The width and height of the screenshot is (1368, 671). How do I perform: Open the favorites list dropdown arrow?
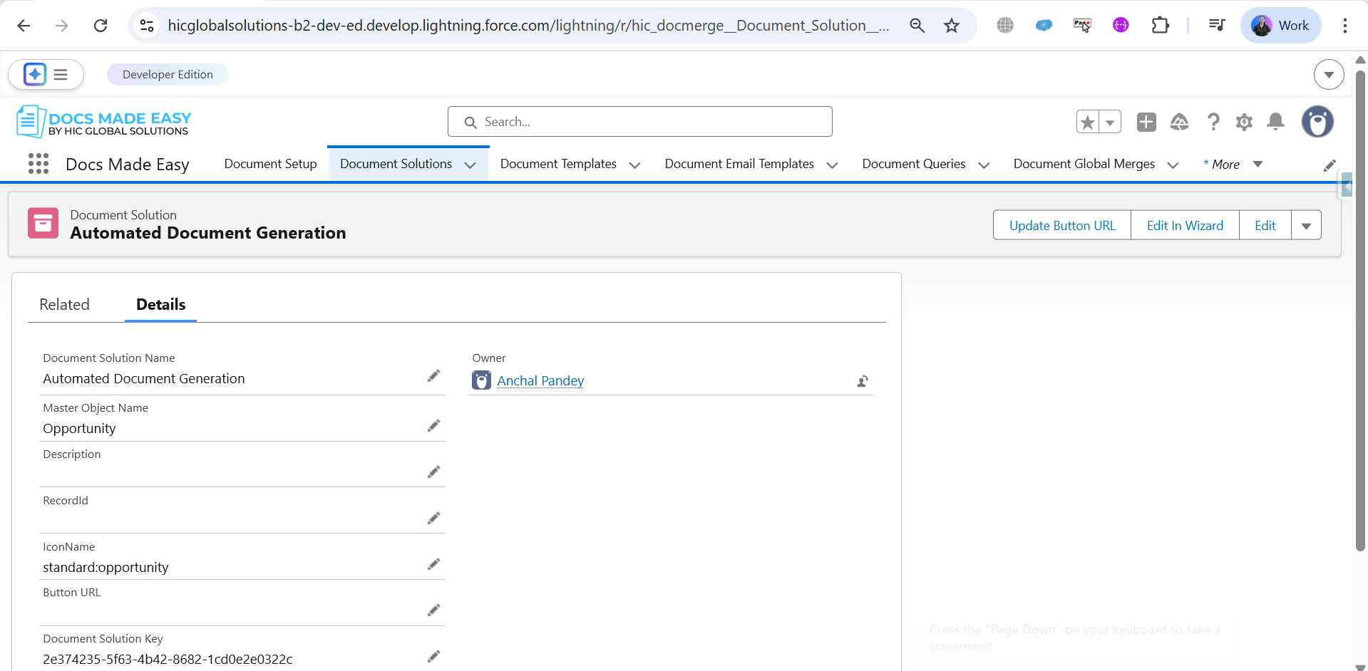[x=1110, y=122]
